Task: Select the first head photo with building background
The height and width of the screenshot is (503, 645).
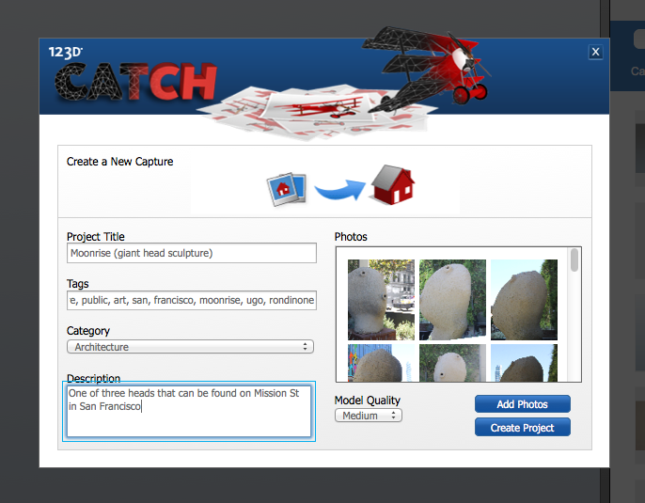Action: (381, 299)
